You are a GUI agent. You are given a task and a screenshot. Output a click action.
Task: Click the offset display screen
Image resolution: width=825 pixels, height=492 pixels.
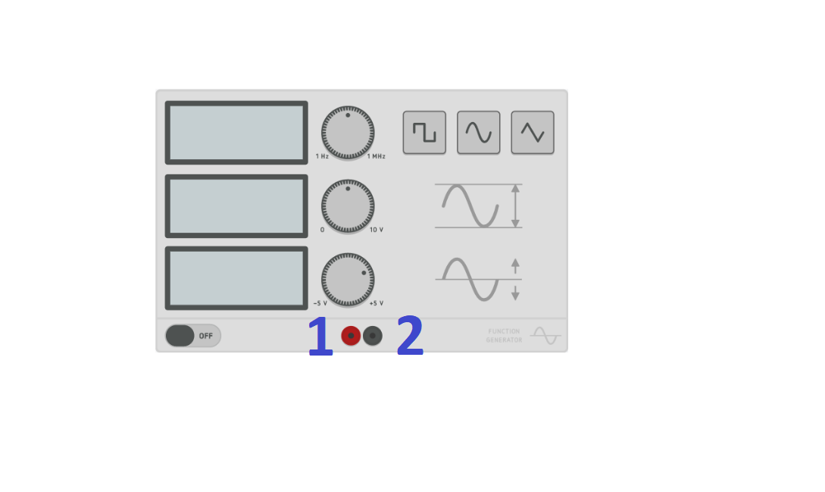pos(236,278)
